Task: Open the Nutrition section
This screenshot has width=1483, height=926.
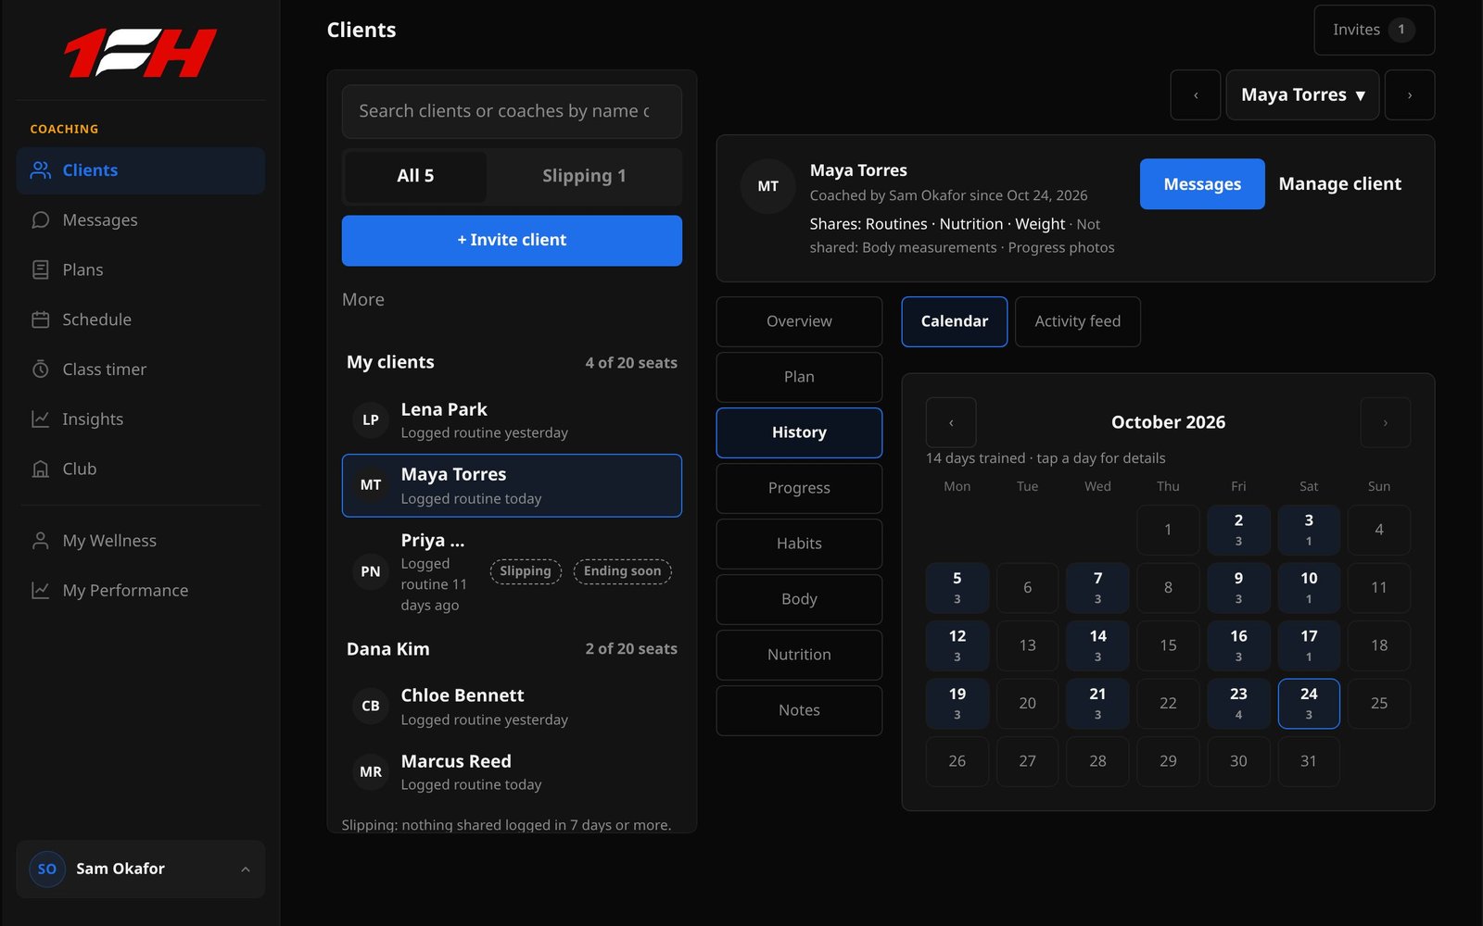Action: [799, 655]
